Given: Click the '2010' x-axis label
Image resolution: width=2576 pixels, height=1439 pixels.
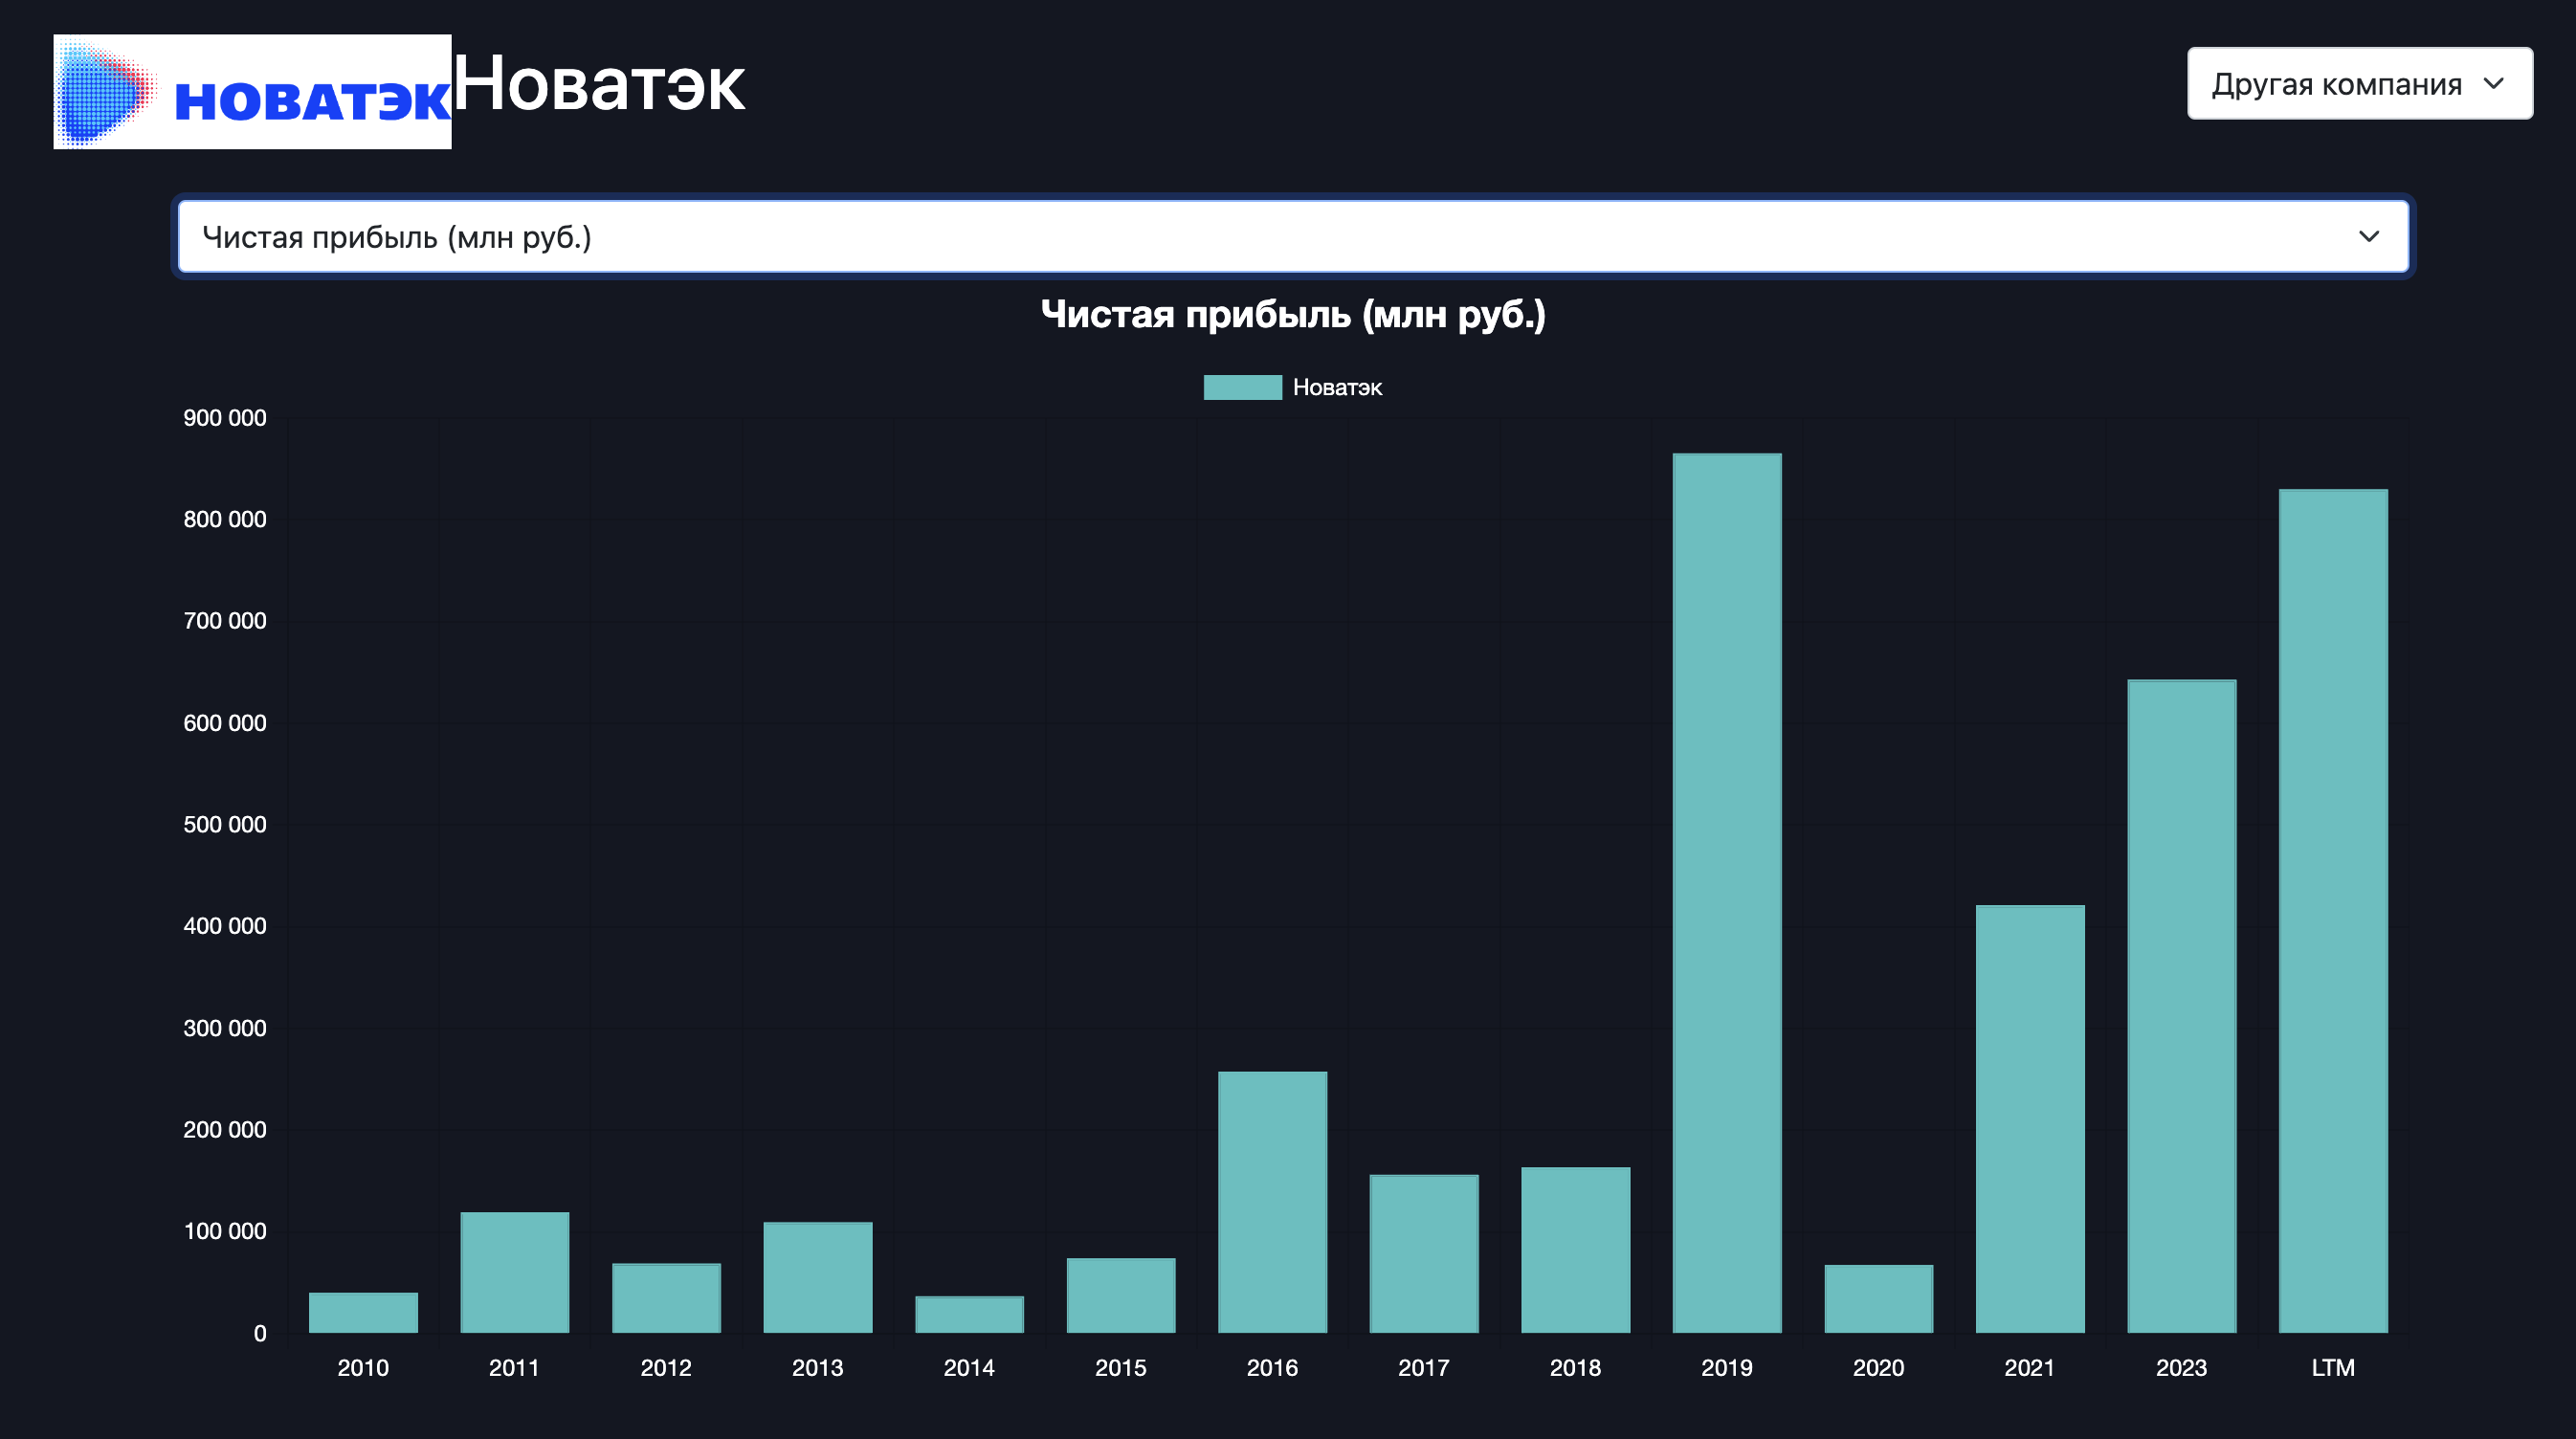Looking at the screenshot, I should [363, 1368].
